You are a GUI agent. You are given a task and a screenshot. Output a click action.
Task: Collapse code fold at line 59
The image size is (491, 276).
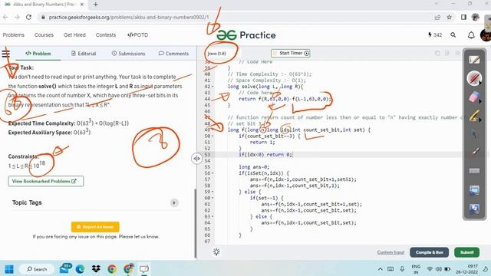pyautogui.click(x=213, y=192)
